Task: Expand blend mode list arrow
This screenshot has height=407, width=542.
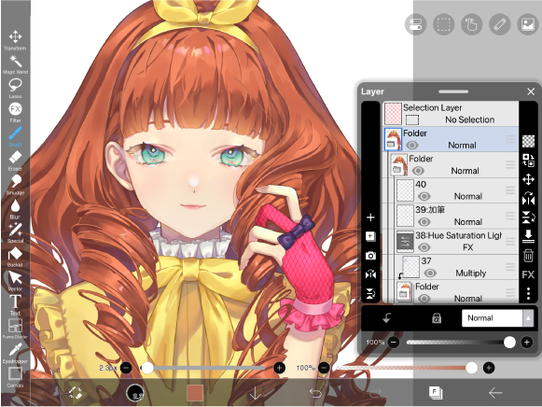Action: coord(528,318)
